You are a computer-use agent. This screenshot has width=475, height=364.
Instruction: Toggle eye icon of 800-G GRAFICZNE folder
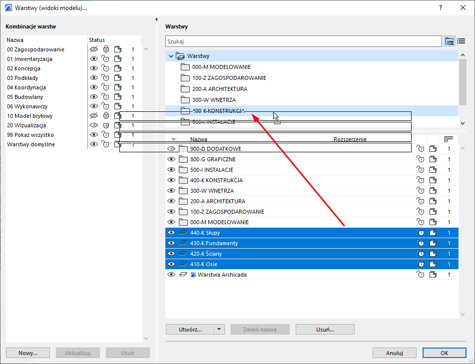tap(171, 159)
